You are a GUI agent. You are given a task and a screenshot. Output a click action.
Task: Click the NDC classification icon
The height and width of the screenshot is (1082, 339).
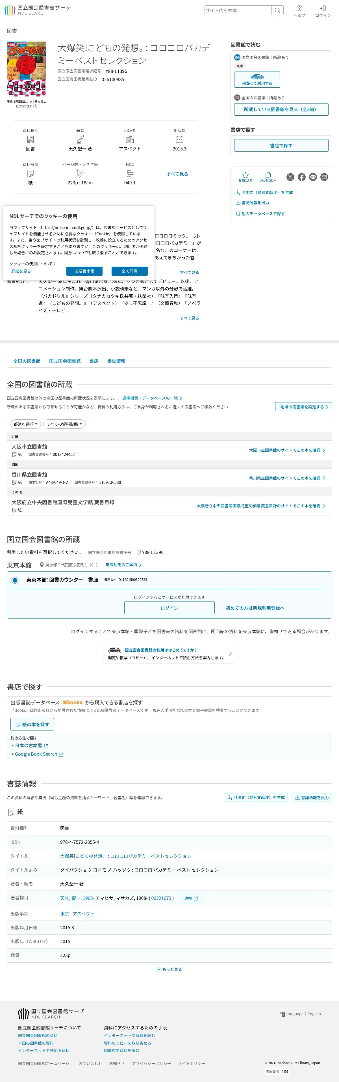click(x=130, y=173)
